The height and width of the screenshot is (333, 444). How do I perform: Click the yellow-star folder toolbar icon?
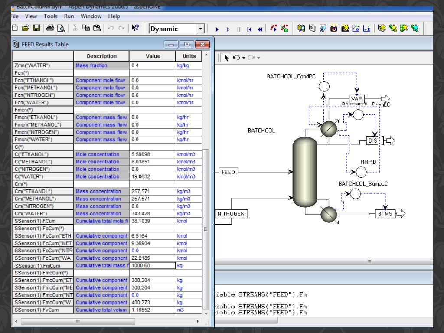345,28
